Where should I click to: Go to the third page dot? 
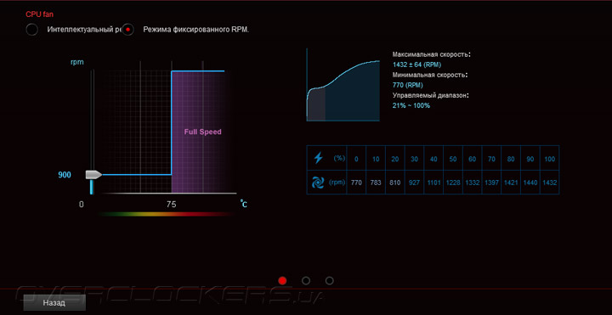pos(330,281)
